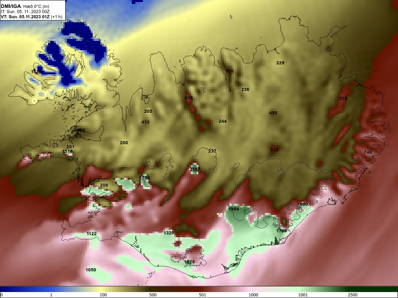Click the 229 height value in northeast Iceland
This screenshot has height=298, width=398.
click(x=280, y=63)
